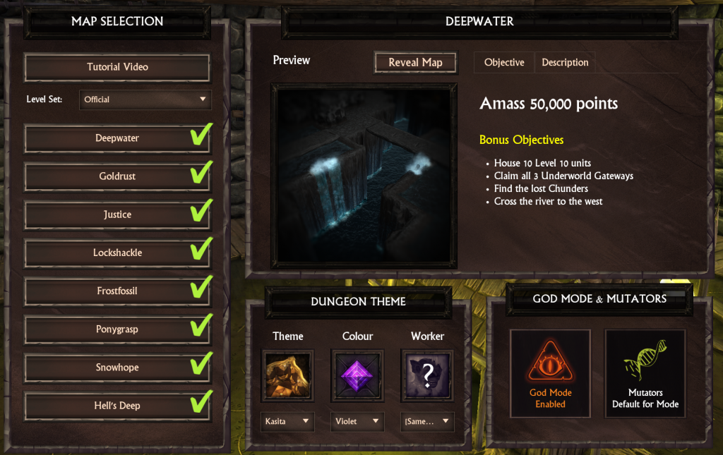The width and height of the screenshot is (723, 455).
Task: Click the green checkmark beside Goldrust
Action: pos(201,172)
